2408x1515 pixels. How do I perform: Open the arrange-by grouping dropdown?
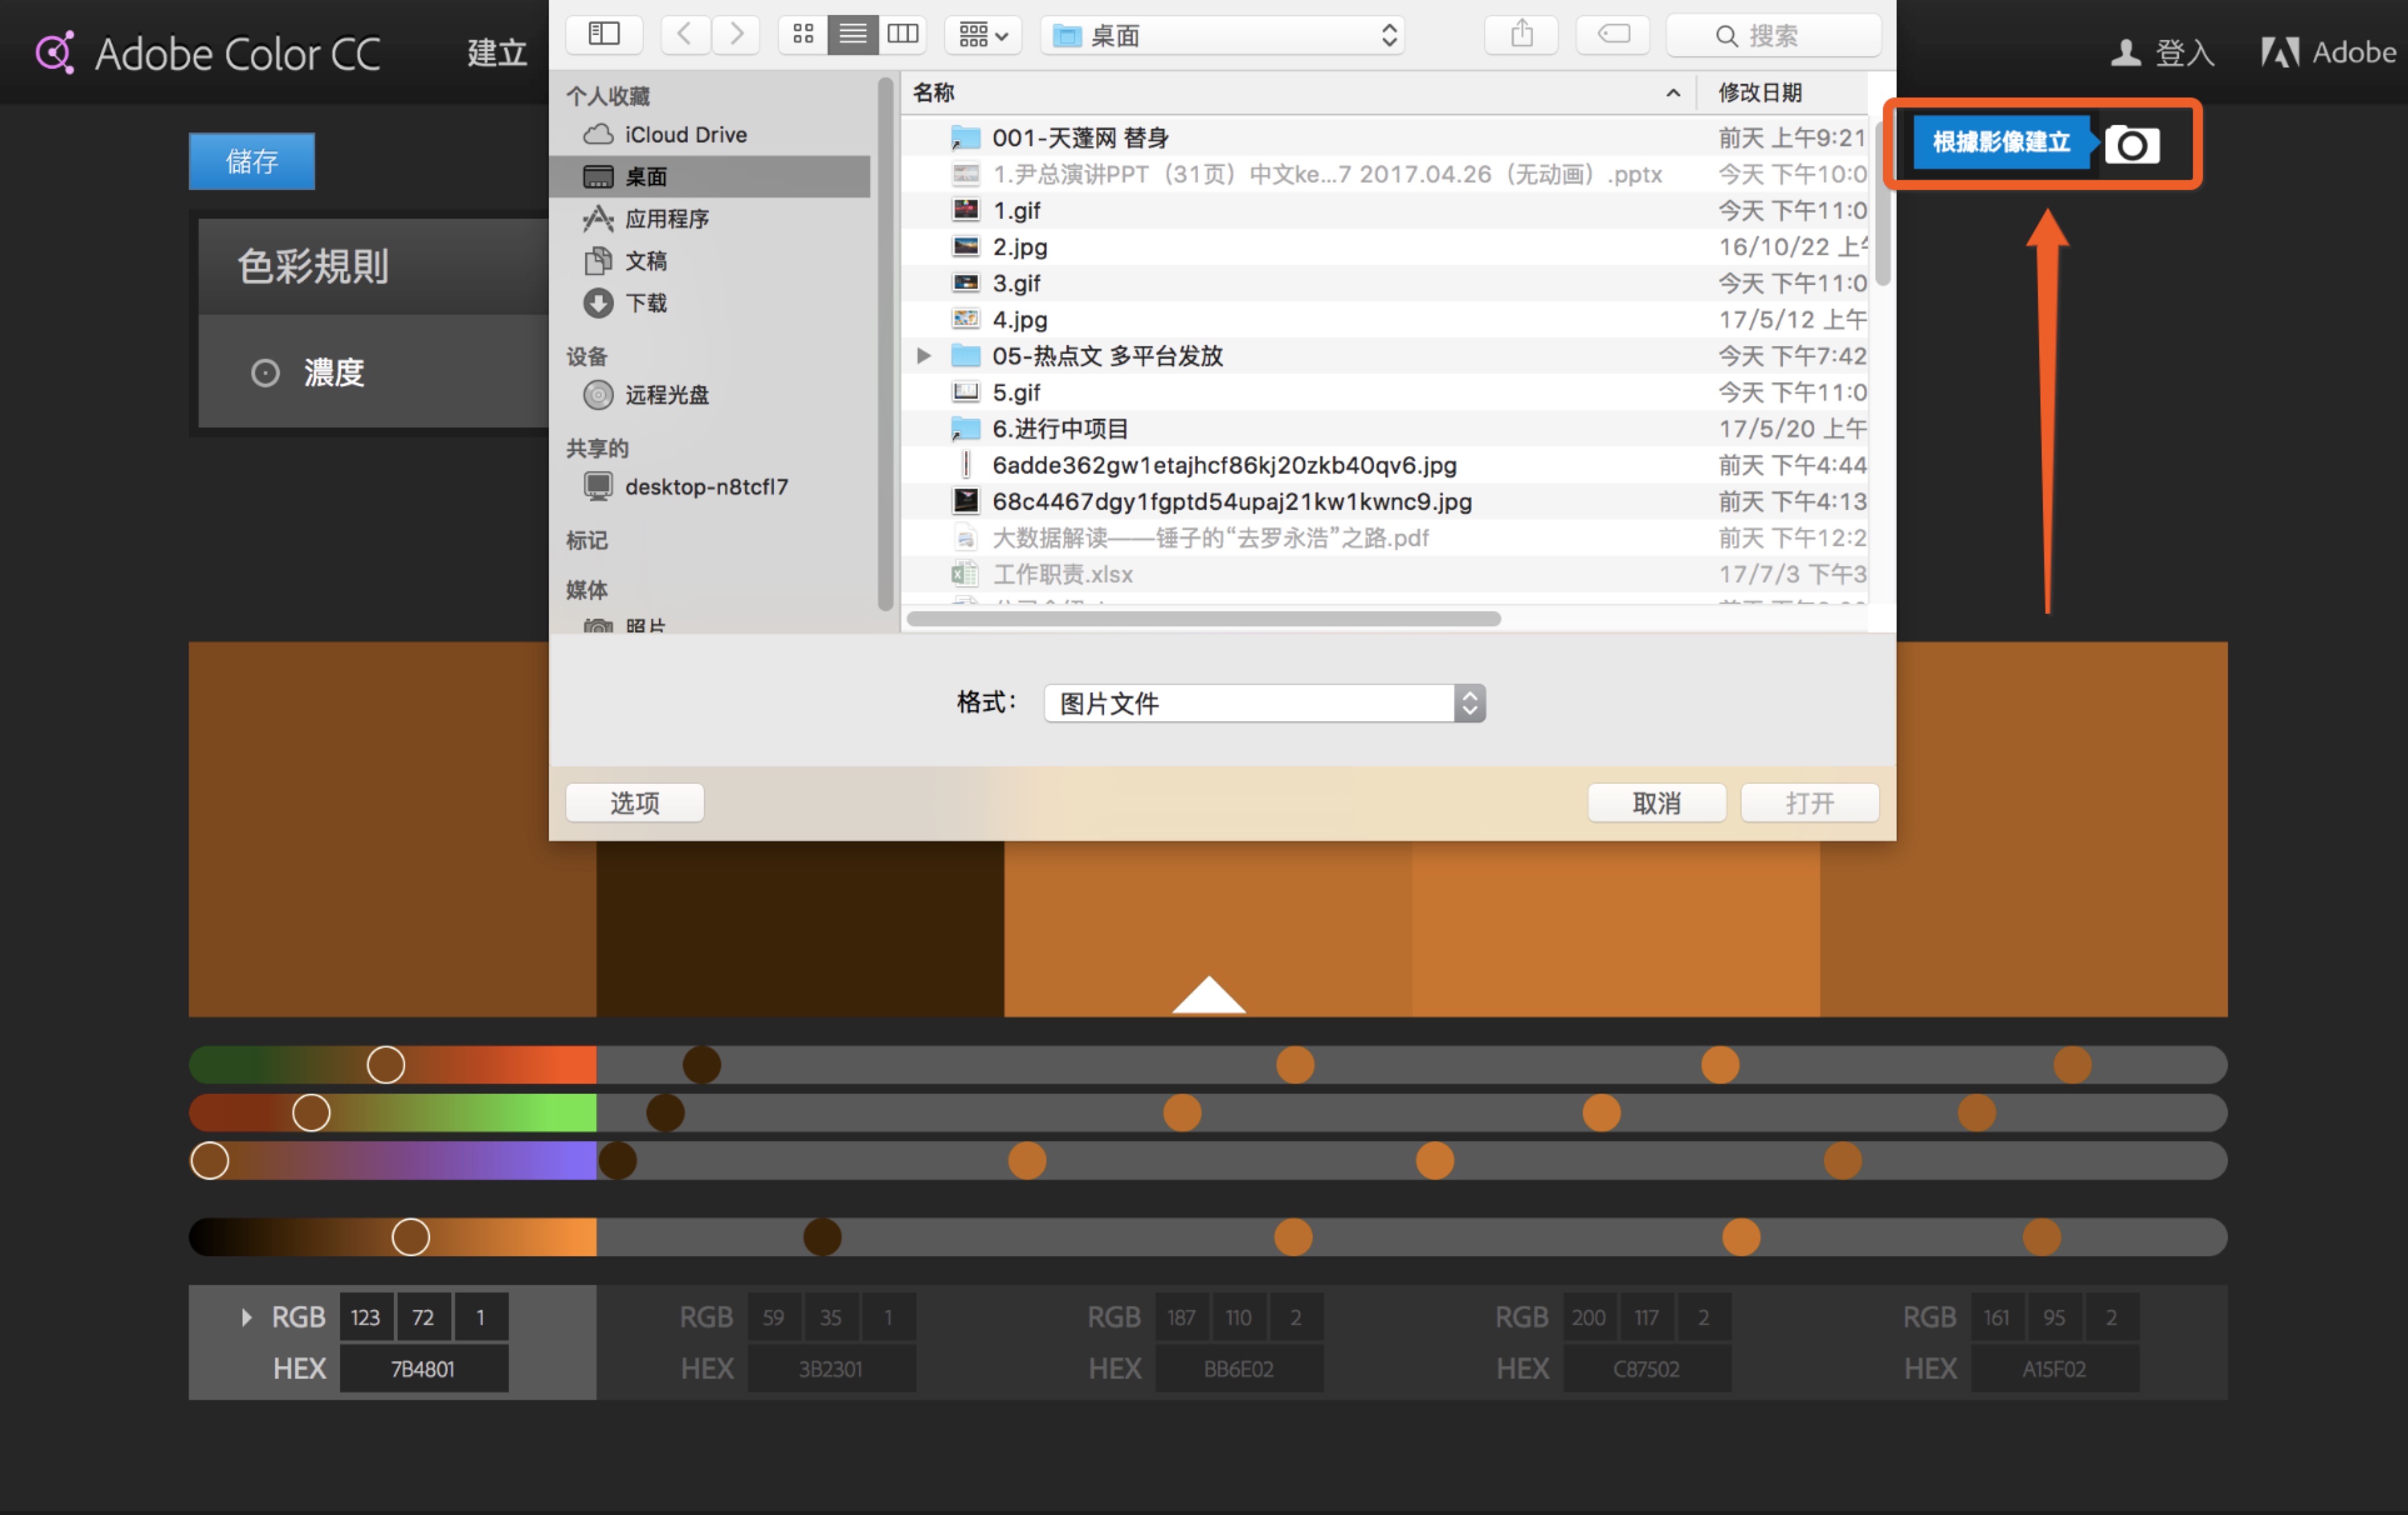click(x=983, y=34)
